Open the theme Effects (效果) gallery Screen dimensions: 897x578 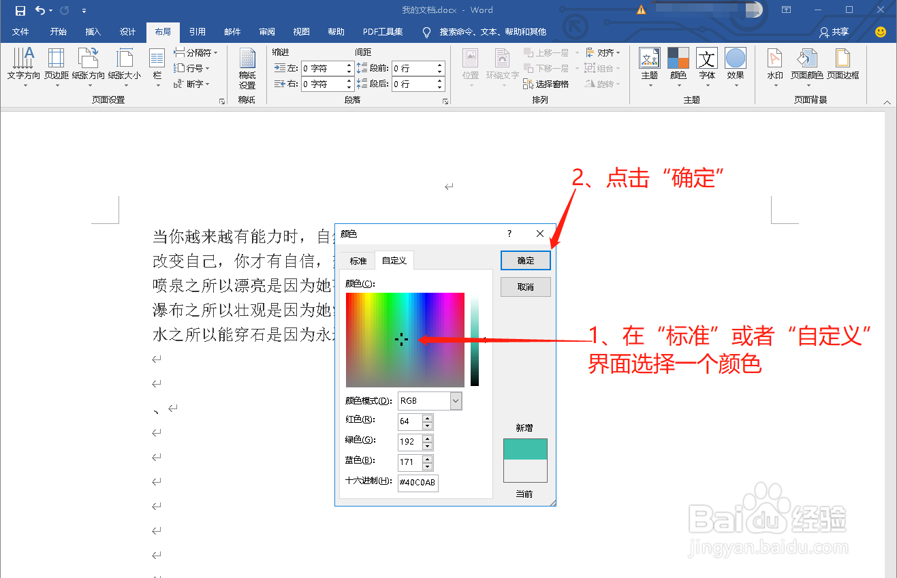736,67
